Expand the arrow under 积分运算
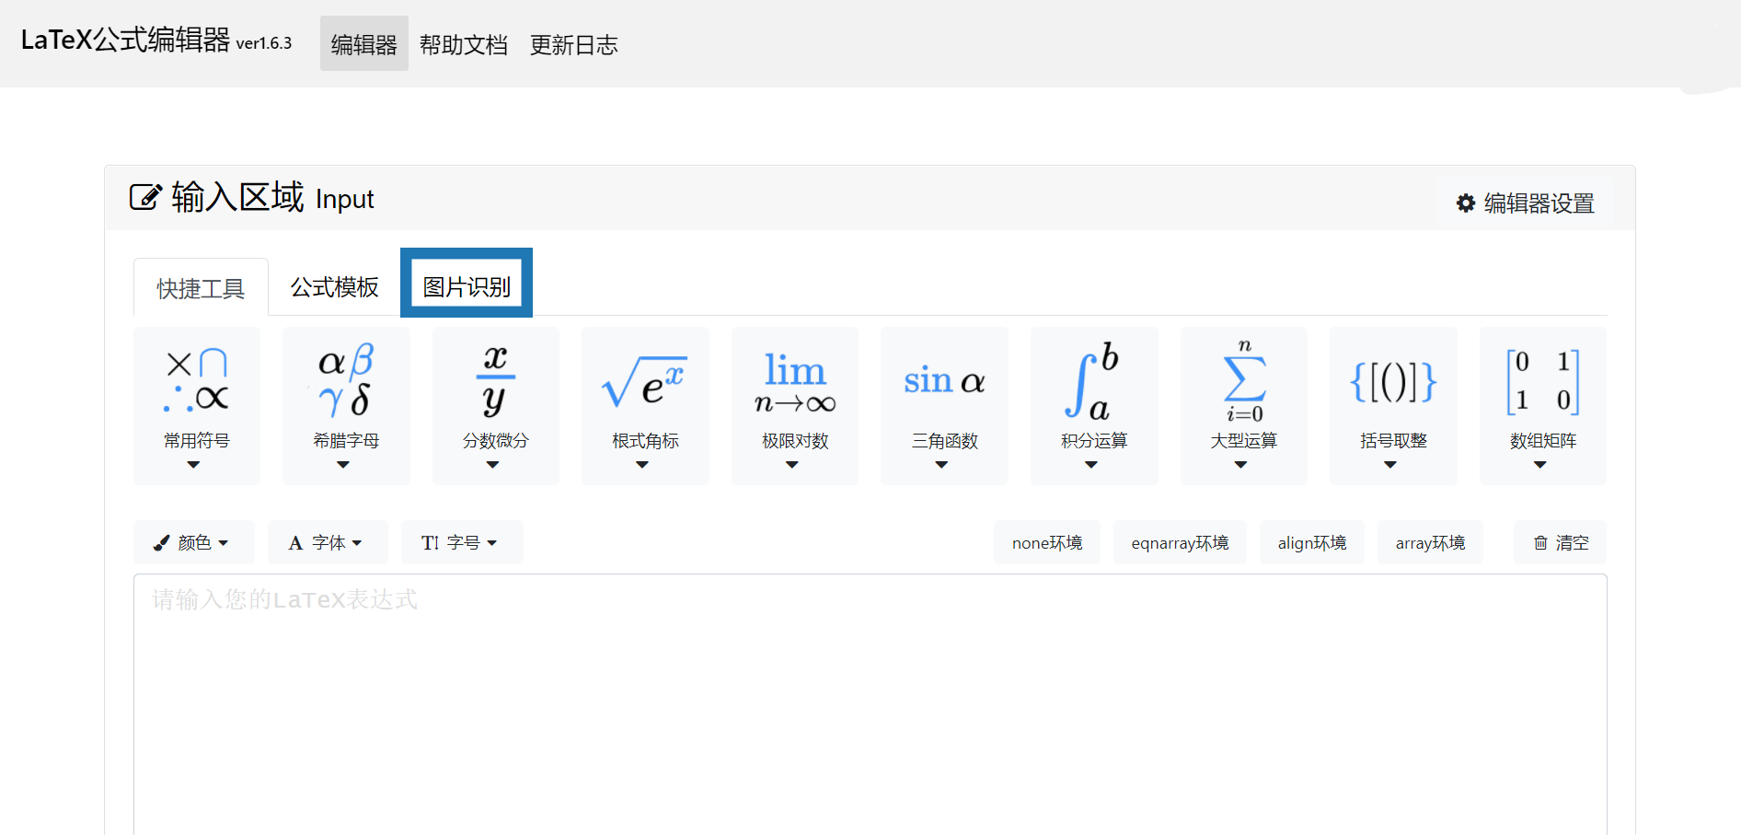The width and height of the screenshot is (1741, 835). [1091, 465]
